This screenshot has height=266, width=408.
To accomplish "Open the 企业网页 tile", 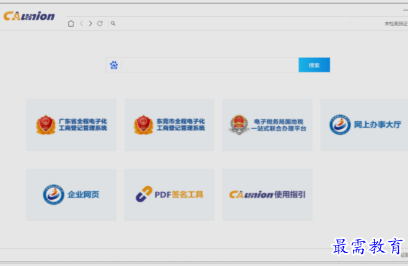I will (x=71, y=194).
